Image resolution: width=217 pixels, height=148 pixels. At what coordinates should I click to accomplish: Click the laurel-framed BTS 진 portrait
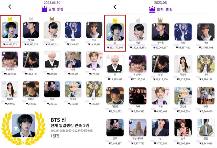24,126
